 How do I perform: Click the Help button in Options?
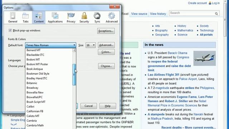108,106
